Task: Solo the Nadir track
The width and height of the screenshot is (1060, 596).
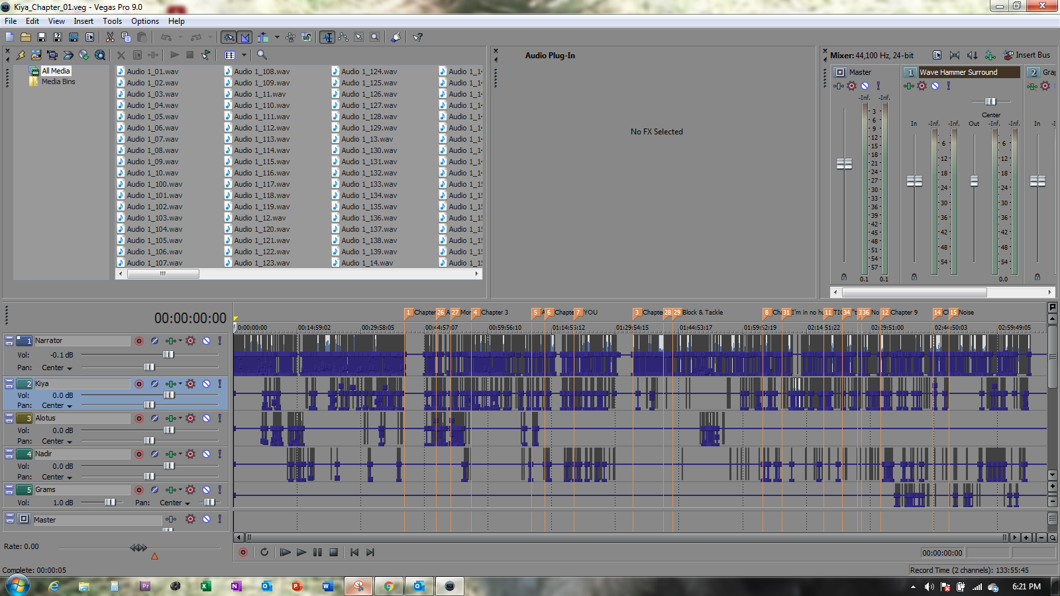Action: 220,454
